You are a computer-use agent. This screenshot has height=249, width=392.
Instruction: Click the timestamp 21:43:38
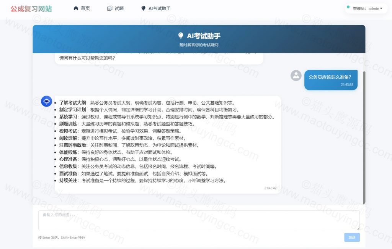point(347,84)
